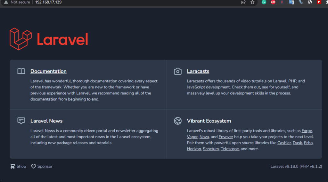Click the Laracasts description paragraph

point(246,87)
